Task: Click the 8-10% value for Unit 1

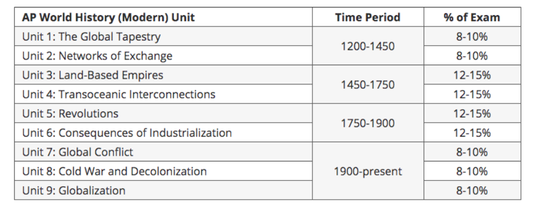Action: point(472,37)
